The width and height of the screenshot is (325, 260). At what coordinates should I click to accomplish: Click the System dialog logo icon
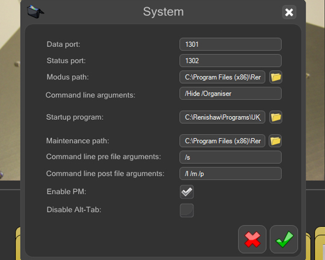35,11
